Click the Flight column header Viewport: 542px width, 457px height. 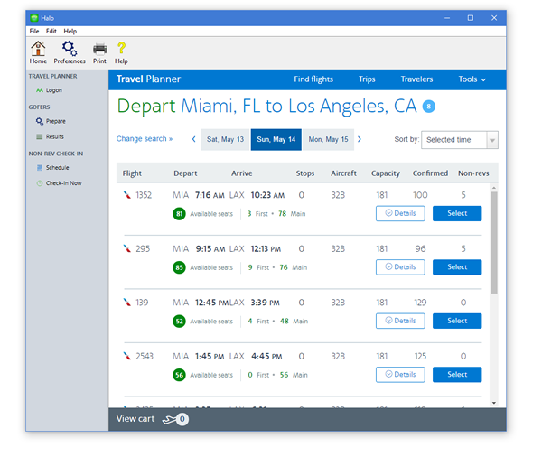(x=132, y=173)
